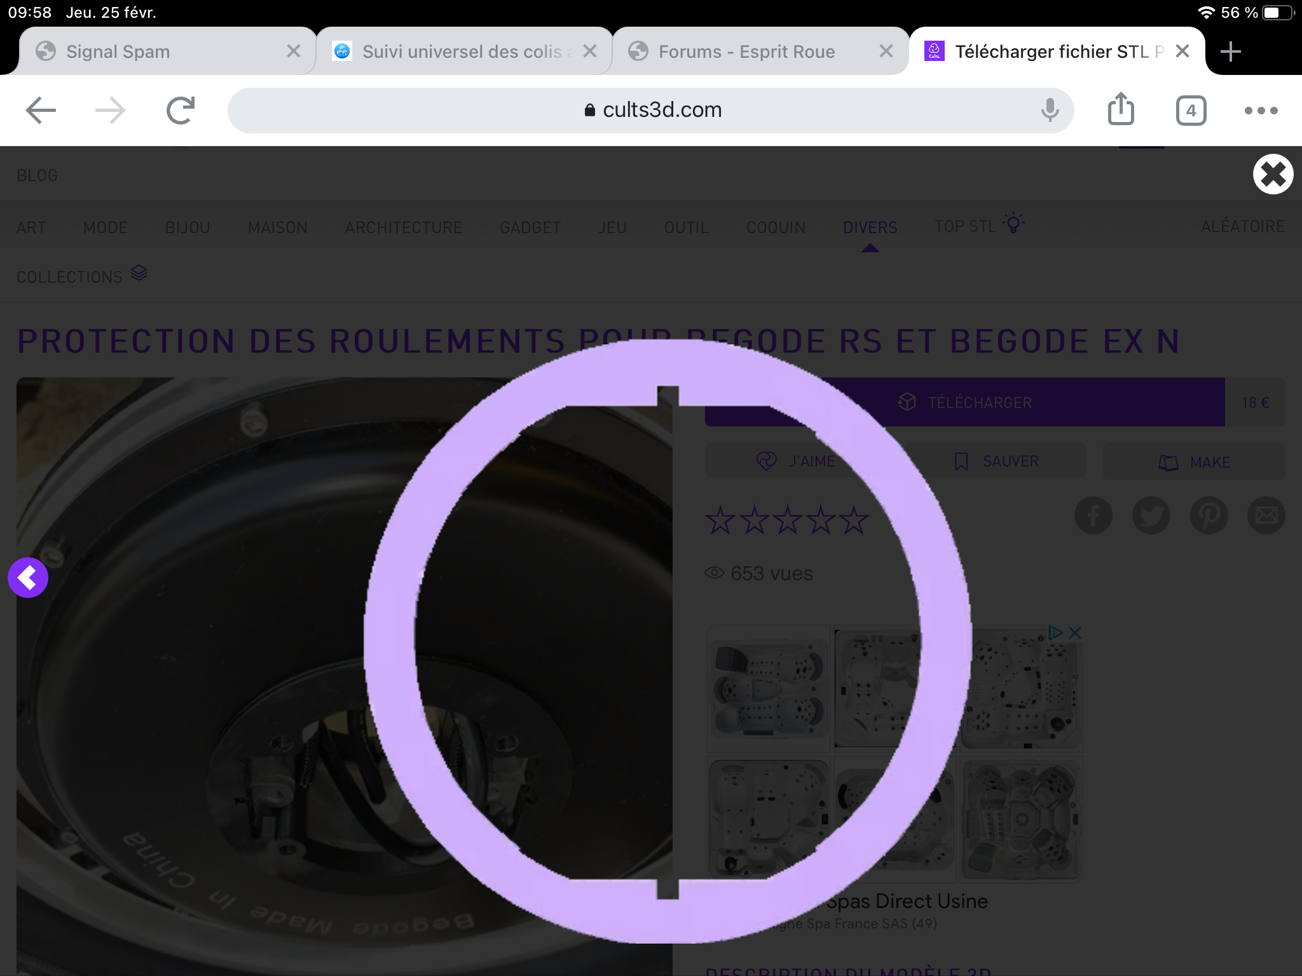Click the TÉLÉCHARGER download button
Viewport: 1302px width, 976px height.
[x=965, y=402]
